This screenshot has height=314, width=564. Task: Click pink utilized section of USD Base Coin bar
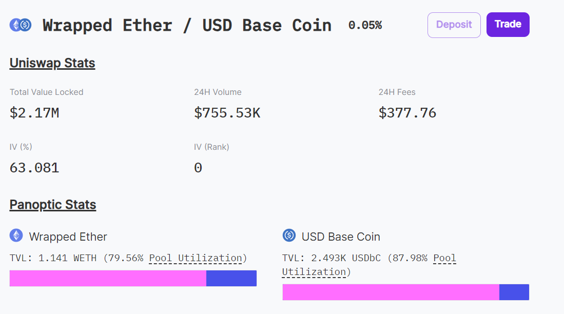coord(391,292)
